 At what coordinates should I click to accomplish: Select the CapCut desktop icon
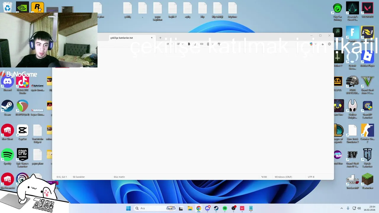pyautogui.click(x=23, y=132)
